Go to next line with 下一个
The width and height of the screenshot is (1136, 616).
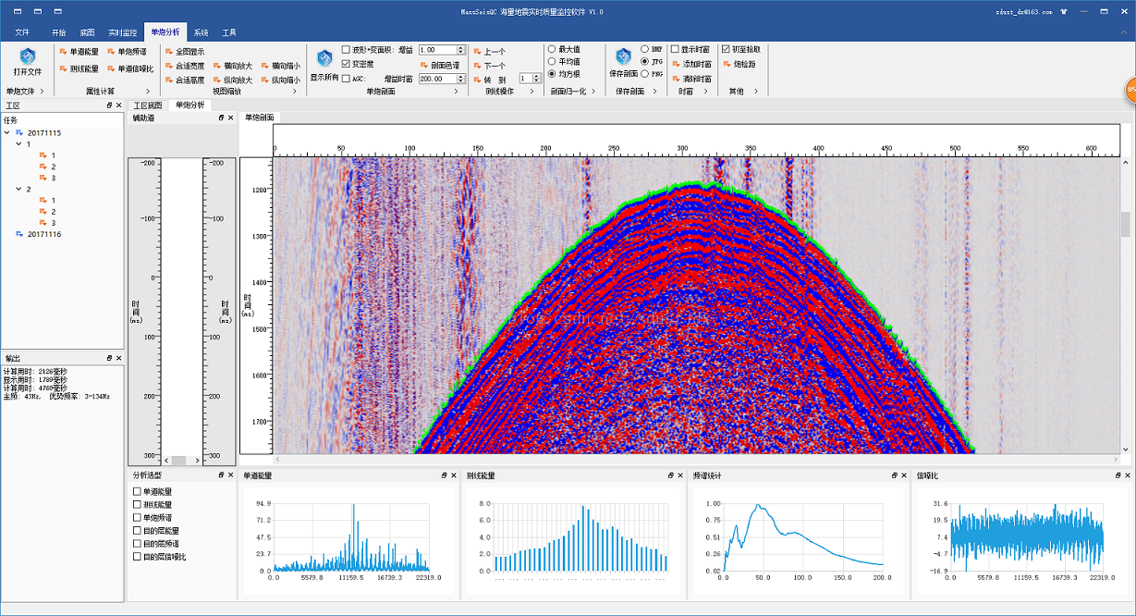(489, 66)
